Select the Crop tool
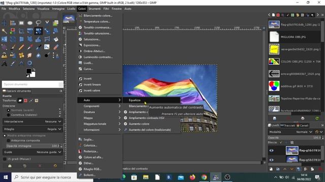 (x=21, y=31)
